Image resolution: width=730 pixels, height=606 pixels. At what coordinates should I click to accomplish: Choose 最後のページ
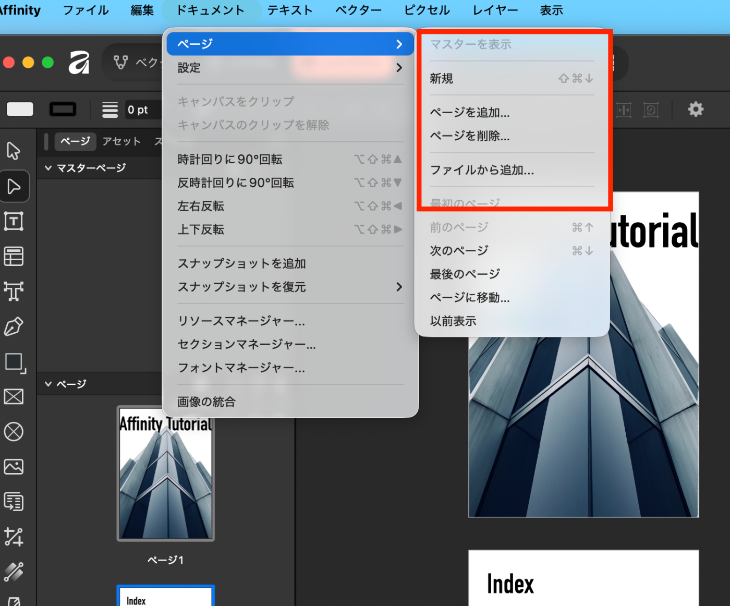tap(512, 274)
